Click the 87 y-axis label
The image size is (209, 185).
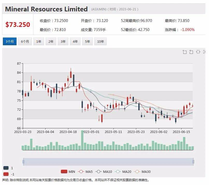click(19, 64)
